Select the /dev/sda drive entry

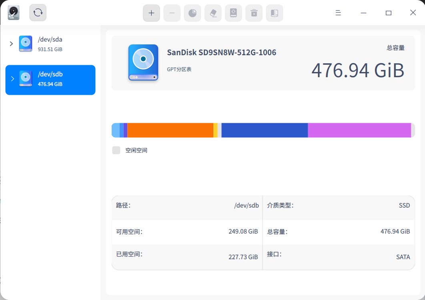50,44
